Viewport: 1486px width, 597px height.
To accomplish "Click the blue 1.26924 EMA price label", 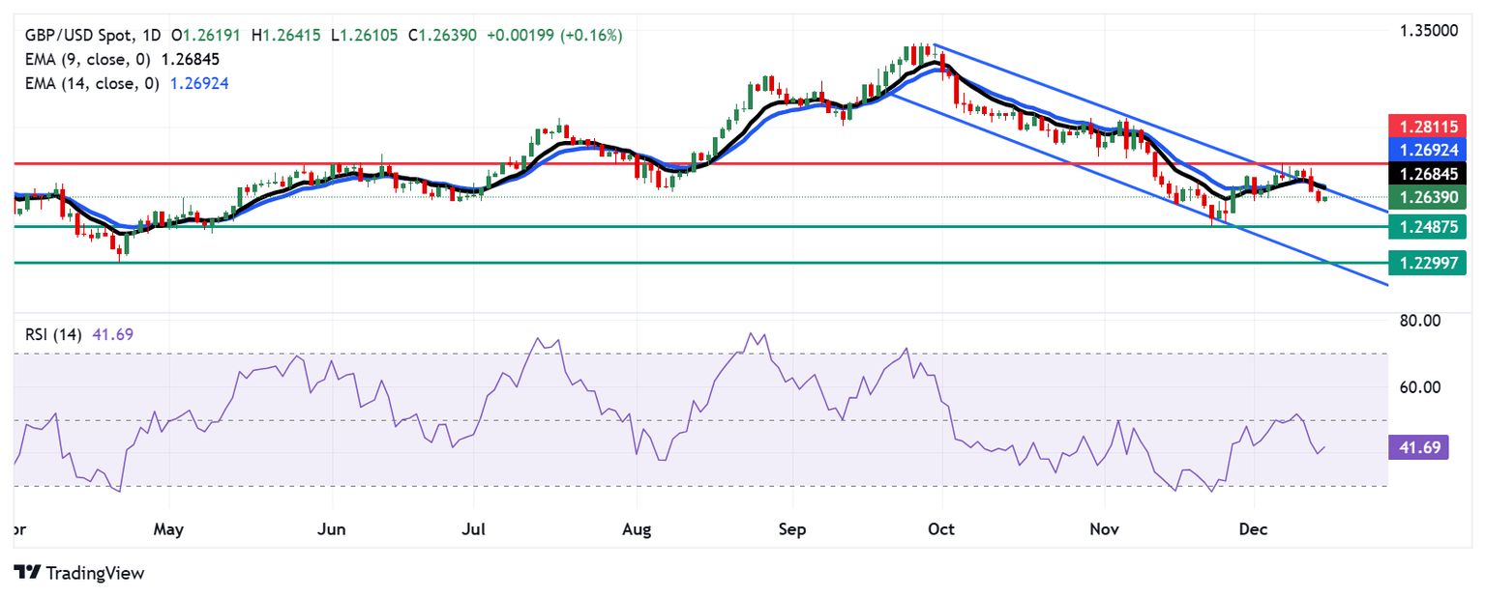I will pos(1428,149).
